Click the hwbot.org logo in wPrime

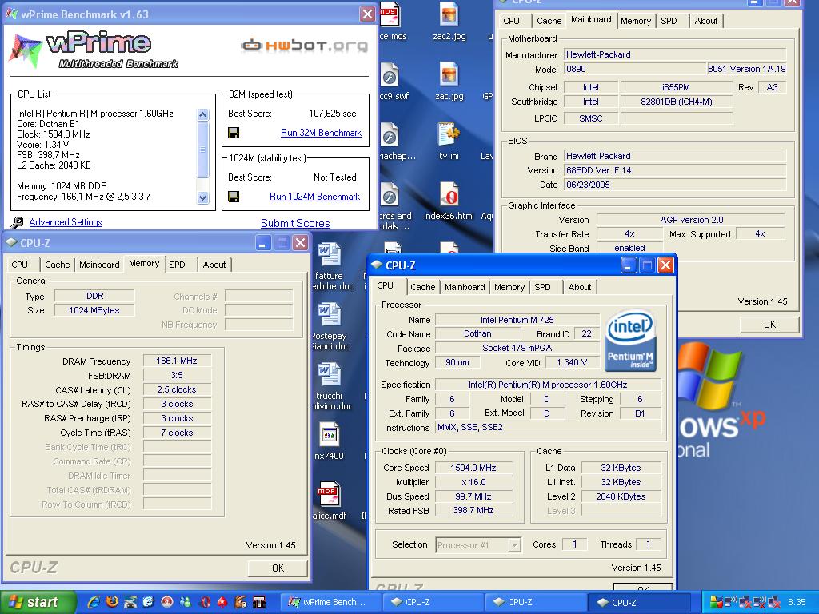pyautogui.click(x=305, y=46)
